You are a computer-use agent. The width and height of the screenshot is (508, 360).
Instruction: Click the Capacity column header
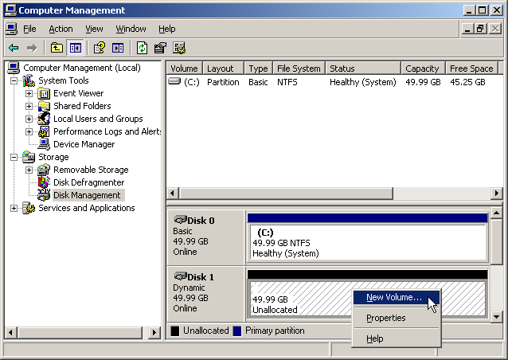tap(422, 68)
